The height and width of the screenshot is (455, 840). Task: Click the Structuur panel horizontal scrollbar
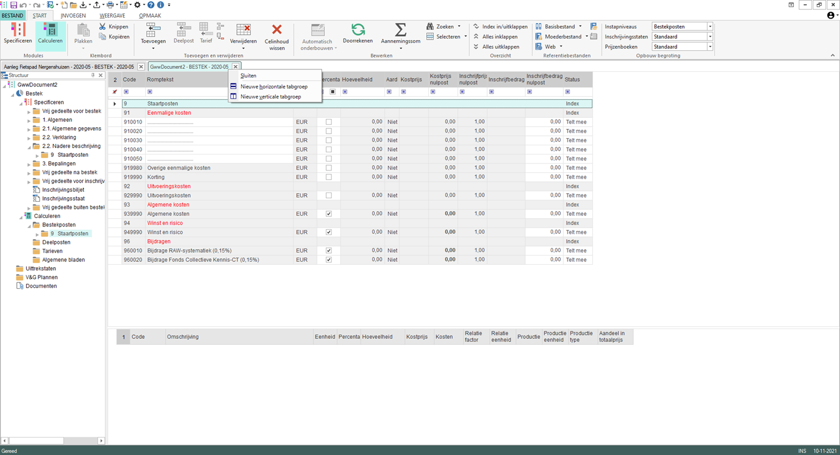52,441
